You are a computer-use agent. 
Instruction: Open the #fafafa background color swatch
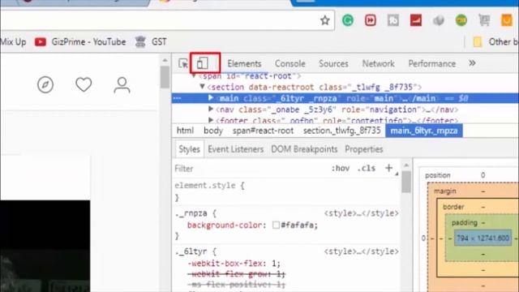(276, 225)
